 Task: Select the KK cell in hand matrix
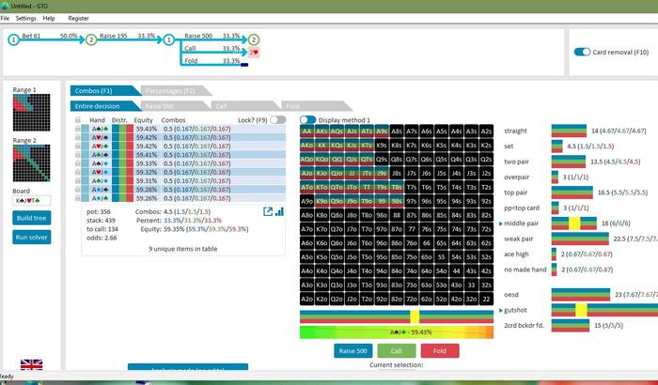pyautogui.click(x=321, y=146)
